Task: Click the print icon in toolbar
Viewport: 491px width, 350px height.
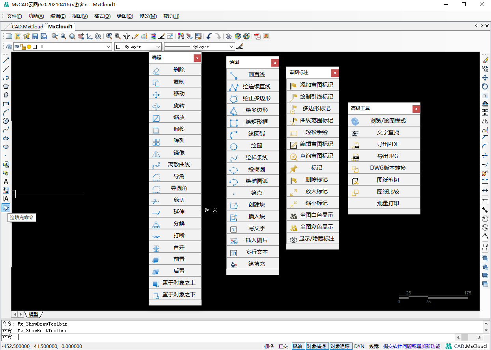Action: [x=229, y=36]
